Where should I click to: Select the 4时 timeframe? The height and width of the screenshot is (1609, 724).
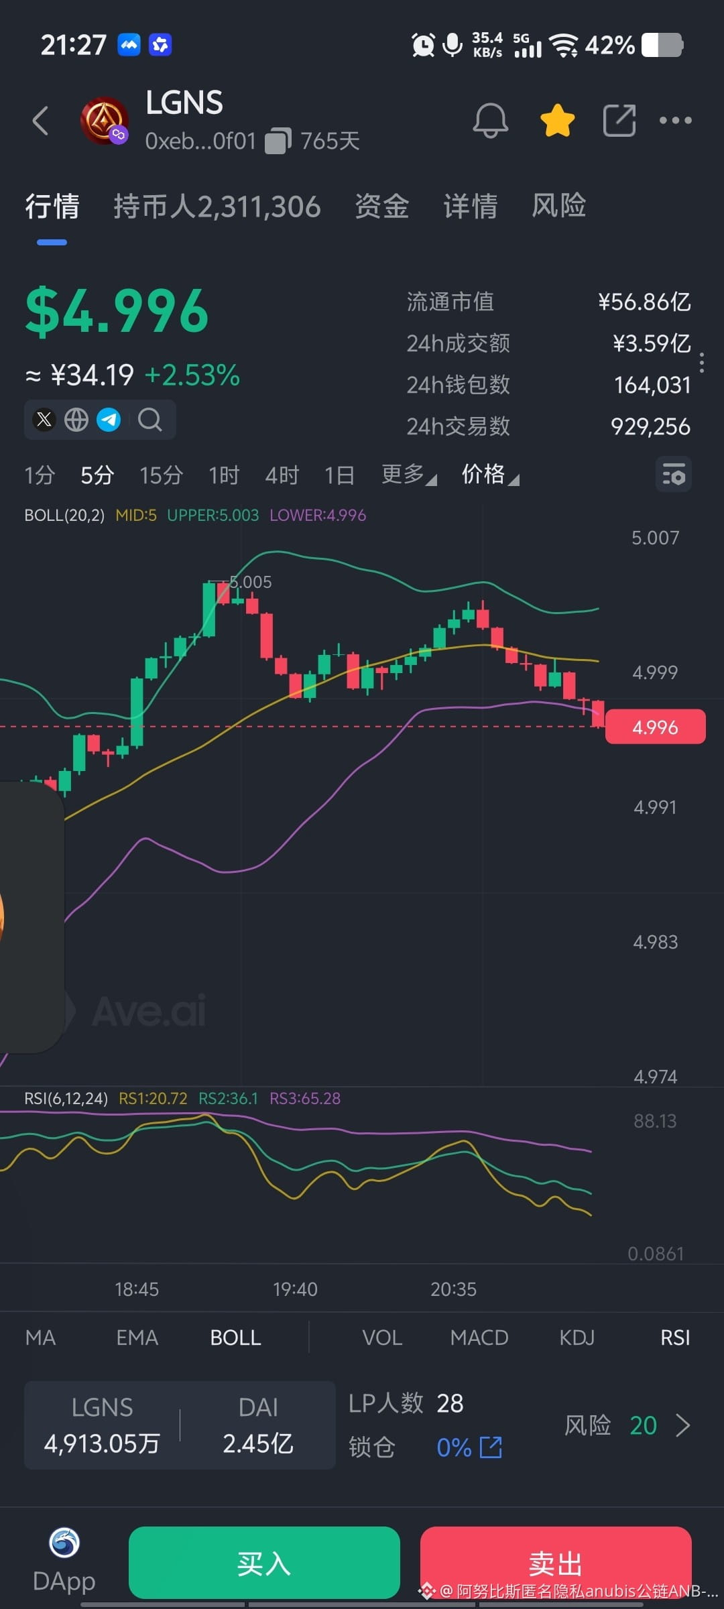tap(282, 475)
